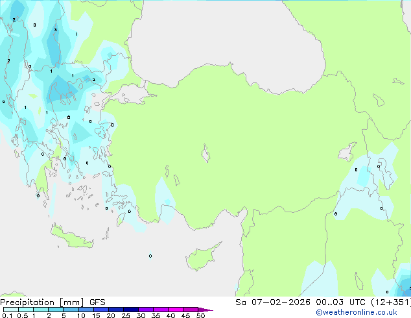This screenshot has height=318, width=411.
Task: Click the '3' precipitation value on the map
Action: pos(55,30)
